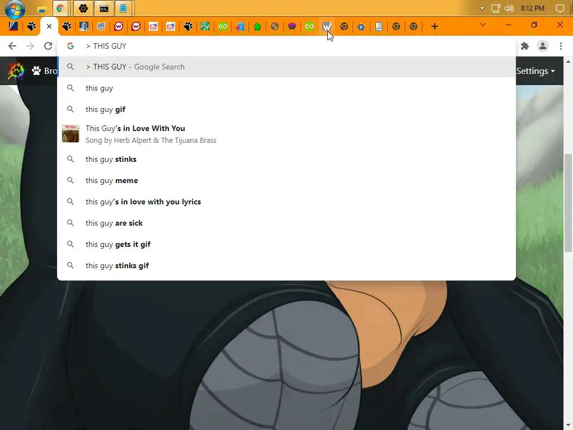This screenshot has width=573, height=430.
Task: Click the 8:12 PM clock
Action: [533, 8]
